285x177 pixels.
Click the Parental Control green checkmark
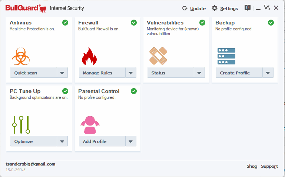(x=133, y=91)
